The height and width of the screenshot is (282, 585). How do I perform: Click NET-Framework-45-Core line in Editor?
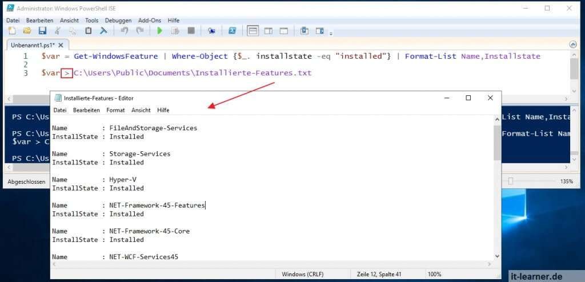[149, 231]
